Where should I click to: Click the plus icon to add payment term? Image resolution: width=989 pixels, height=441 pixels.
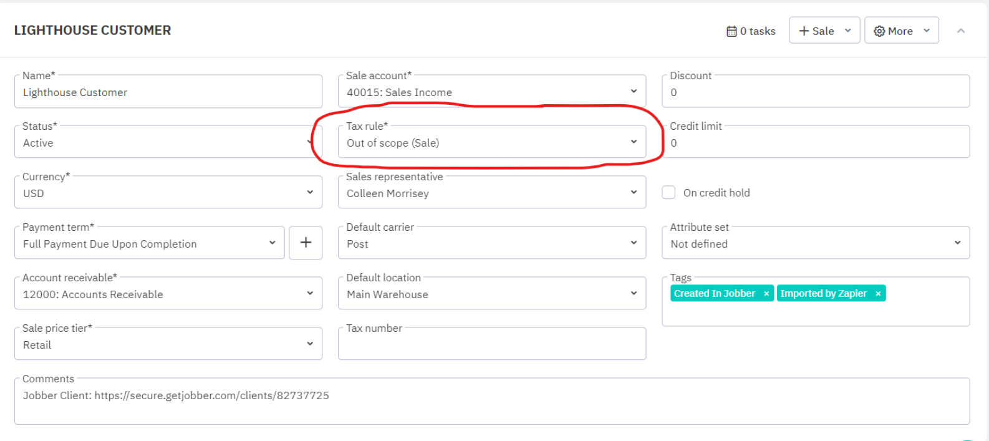pyautogui.click(x=306, y=243)
